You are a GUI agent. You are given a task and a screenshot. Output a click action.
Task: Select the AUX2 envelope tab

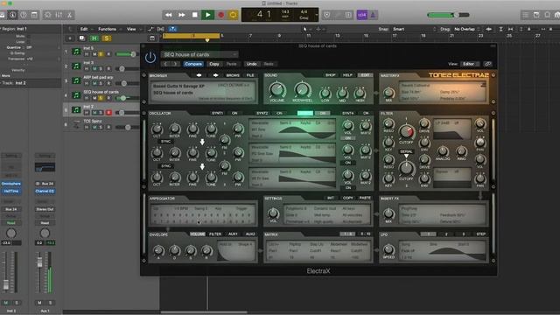[x=250, y=234]
